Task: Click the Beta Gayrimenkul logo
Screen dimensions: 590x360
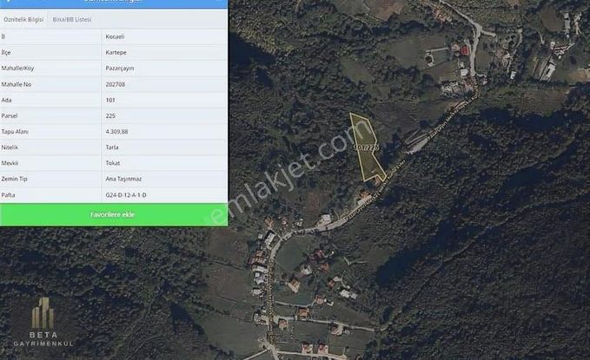Action: 43,323
